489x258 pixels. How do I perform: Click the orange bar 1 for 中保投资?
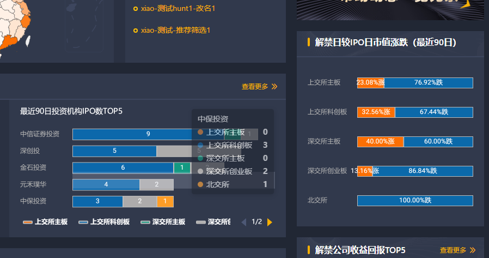point(165,201)
